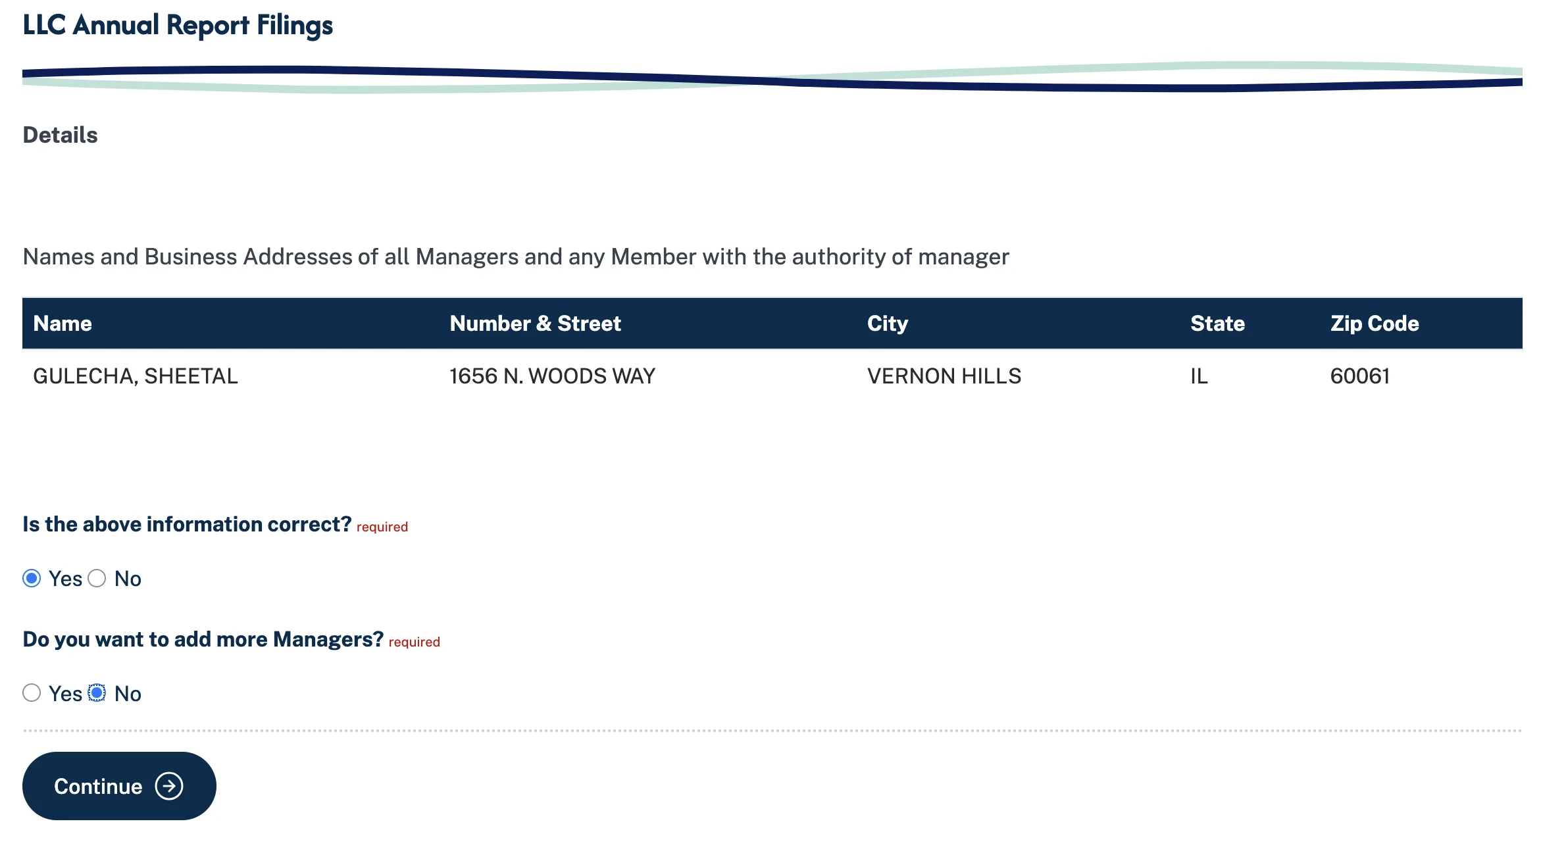Click the arrow icon inside Continue button
The height and width of the screenshot is (859, 1566).
pyautogui.click(x=170, y=785)
